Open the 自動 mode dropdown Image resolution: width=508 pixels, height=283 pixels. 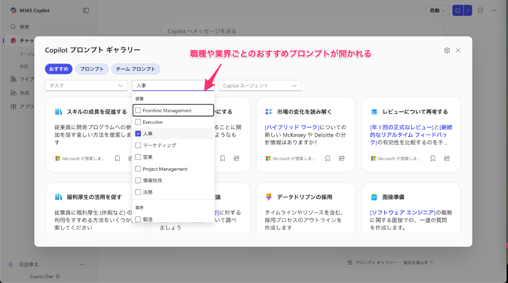tap(437, 10)
